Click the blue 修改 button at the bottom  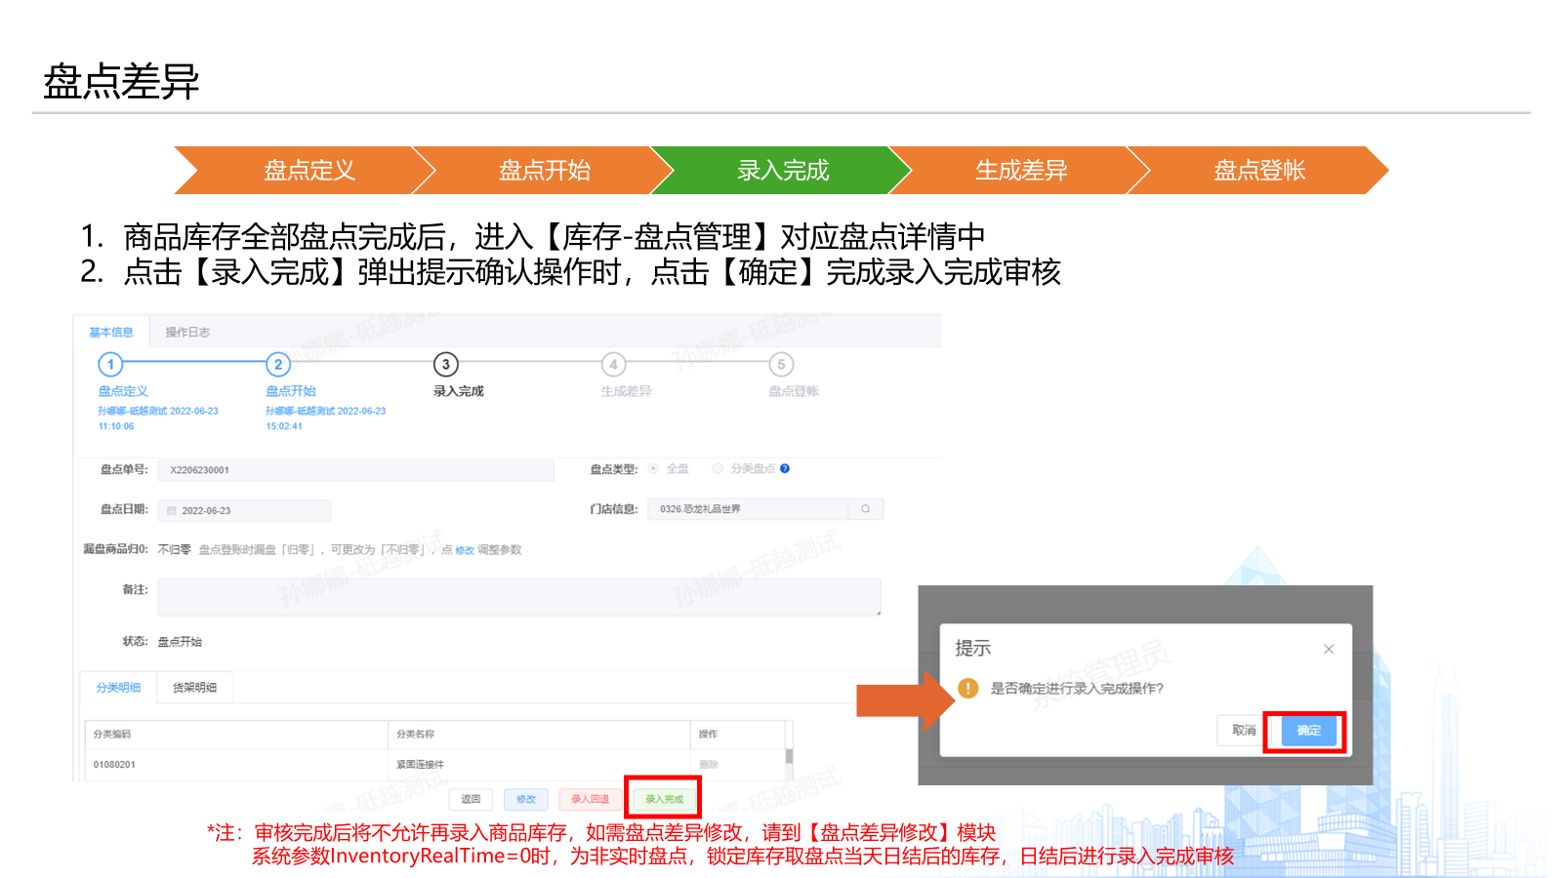(x=526, y=799)
